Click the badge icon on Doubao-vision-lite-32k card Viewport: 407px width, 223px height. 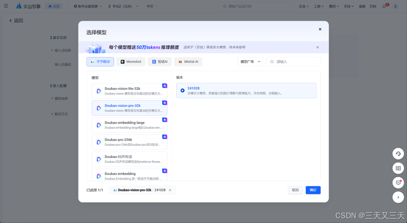coord(165,86)
